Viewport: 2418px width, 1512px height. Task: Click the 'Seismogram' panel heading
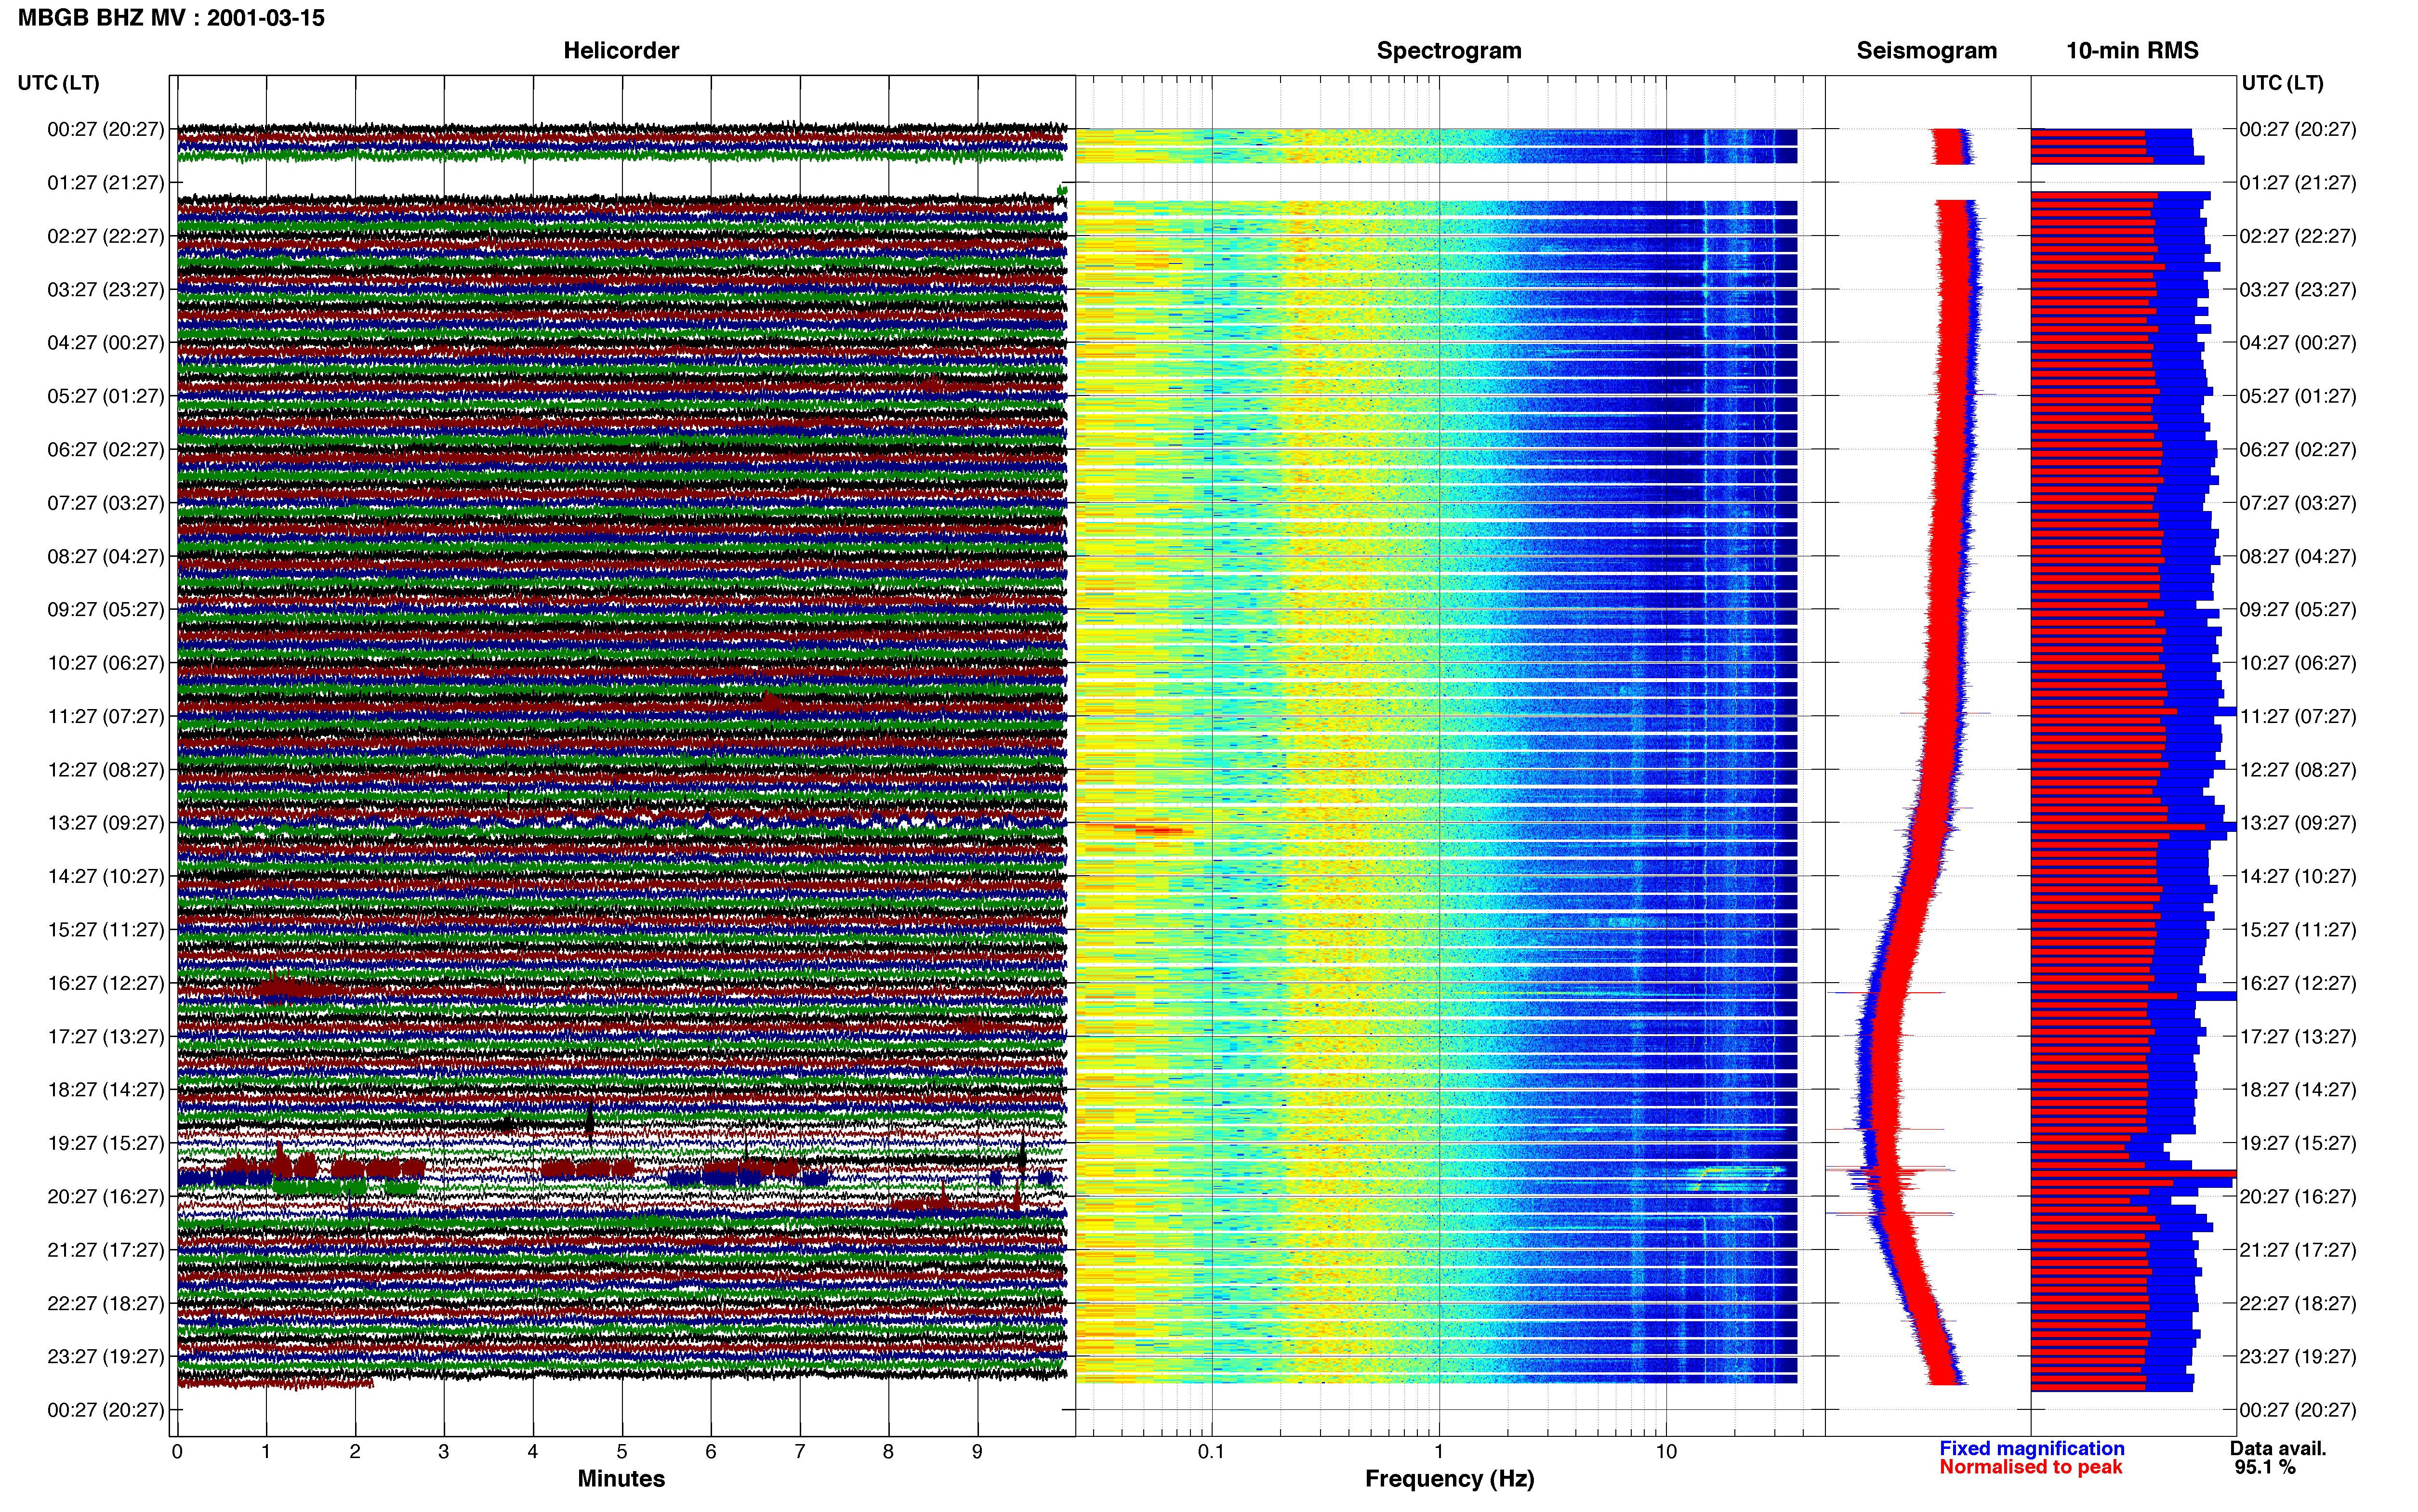pyautogui.click(x=1926, y=51)
